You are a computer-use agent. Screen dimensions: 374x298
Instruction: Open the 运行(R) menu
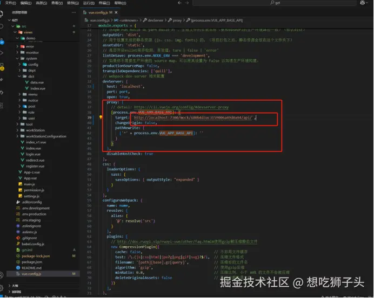(89, 3)
